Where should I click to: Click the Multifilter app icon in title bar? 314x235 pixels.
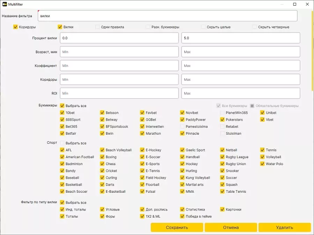pos(5,4)
